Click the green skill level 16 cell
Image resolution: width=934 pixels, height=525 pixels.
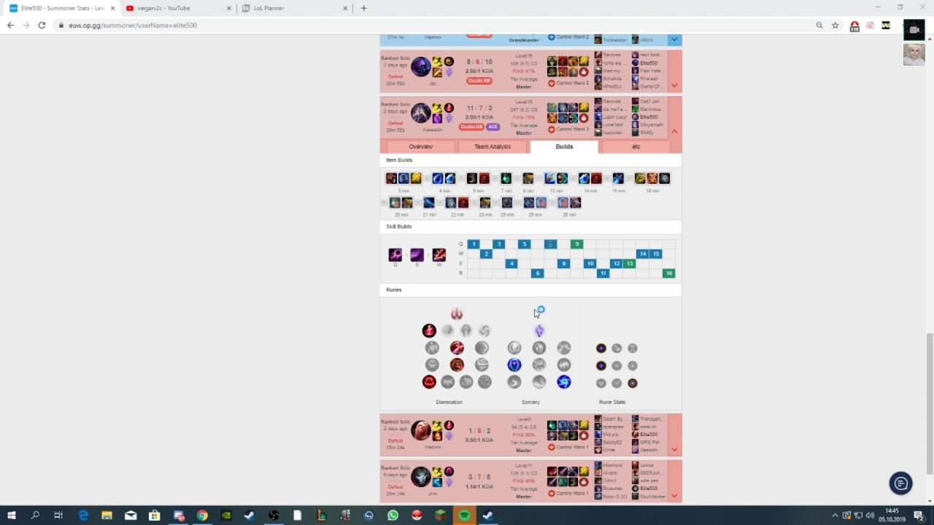[x=668, y=273]
